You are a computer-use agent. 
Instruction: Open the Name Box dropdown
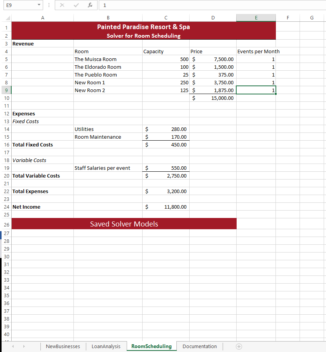38,5
